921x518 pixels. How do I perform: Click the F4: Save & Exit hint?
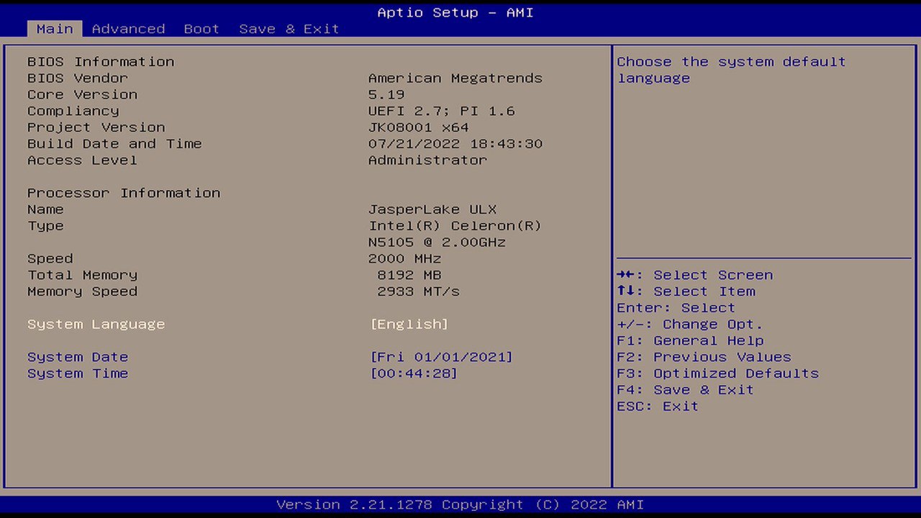[686, 390]
